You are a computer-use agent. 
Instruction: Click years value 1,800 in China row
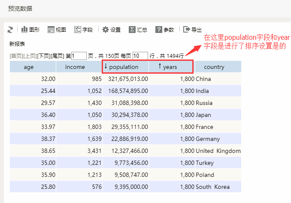[187, 79]
